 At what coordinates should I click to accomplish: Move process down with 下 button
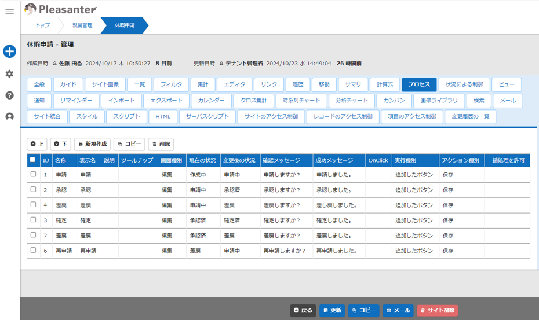60,144
